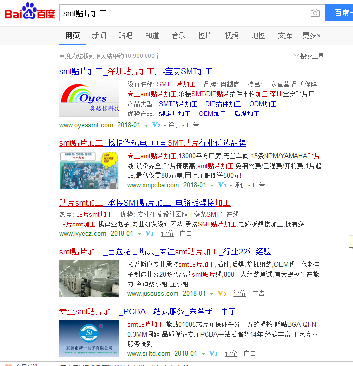Screen dimensions: 353x366
Task: Expand dropdown arrow beside xmpcba.com result
Action: (212, 186)
